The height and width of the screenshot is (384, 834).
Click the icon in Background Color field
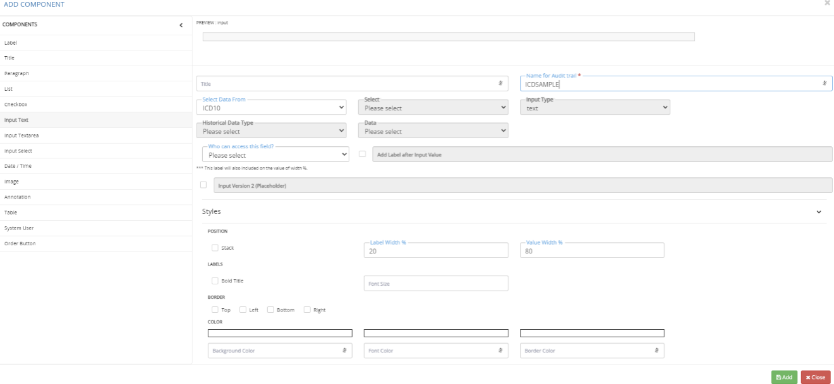pyautogui.click(x=344, y=350)
